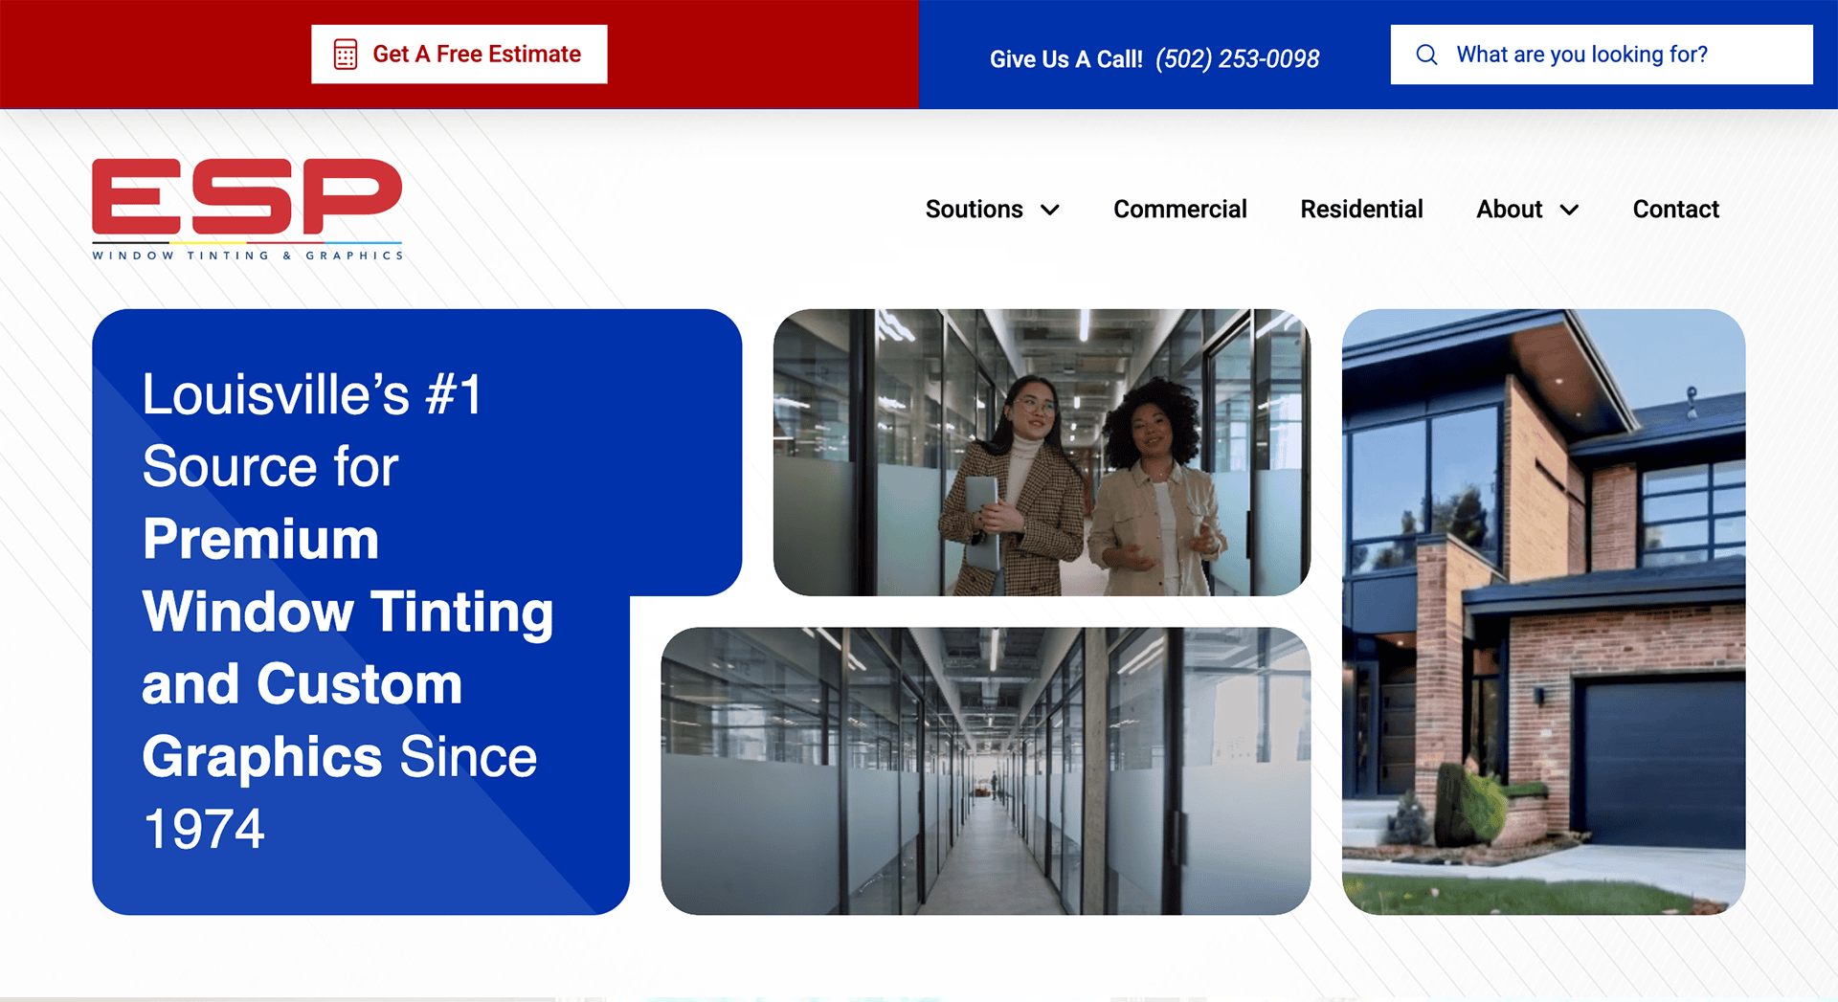
Task: Click the magnifying glass search icon
Action: pos(1426,55)
